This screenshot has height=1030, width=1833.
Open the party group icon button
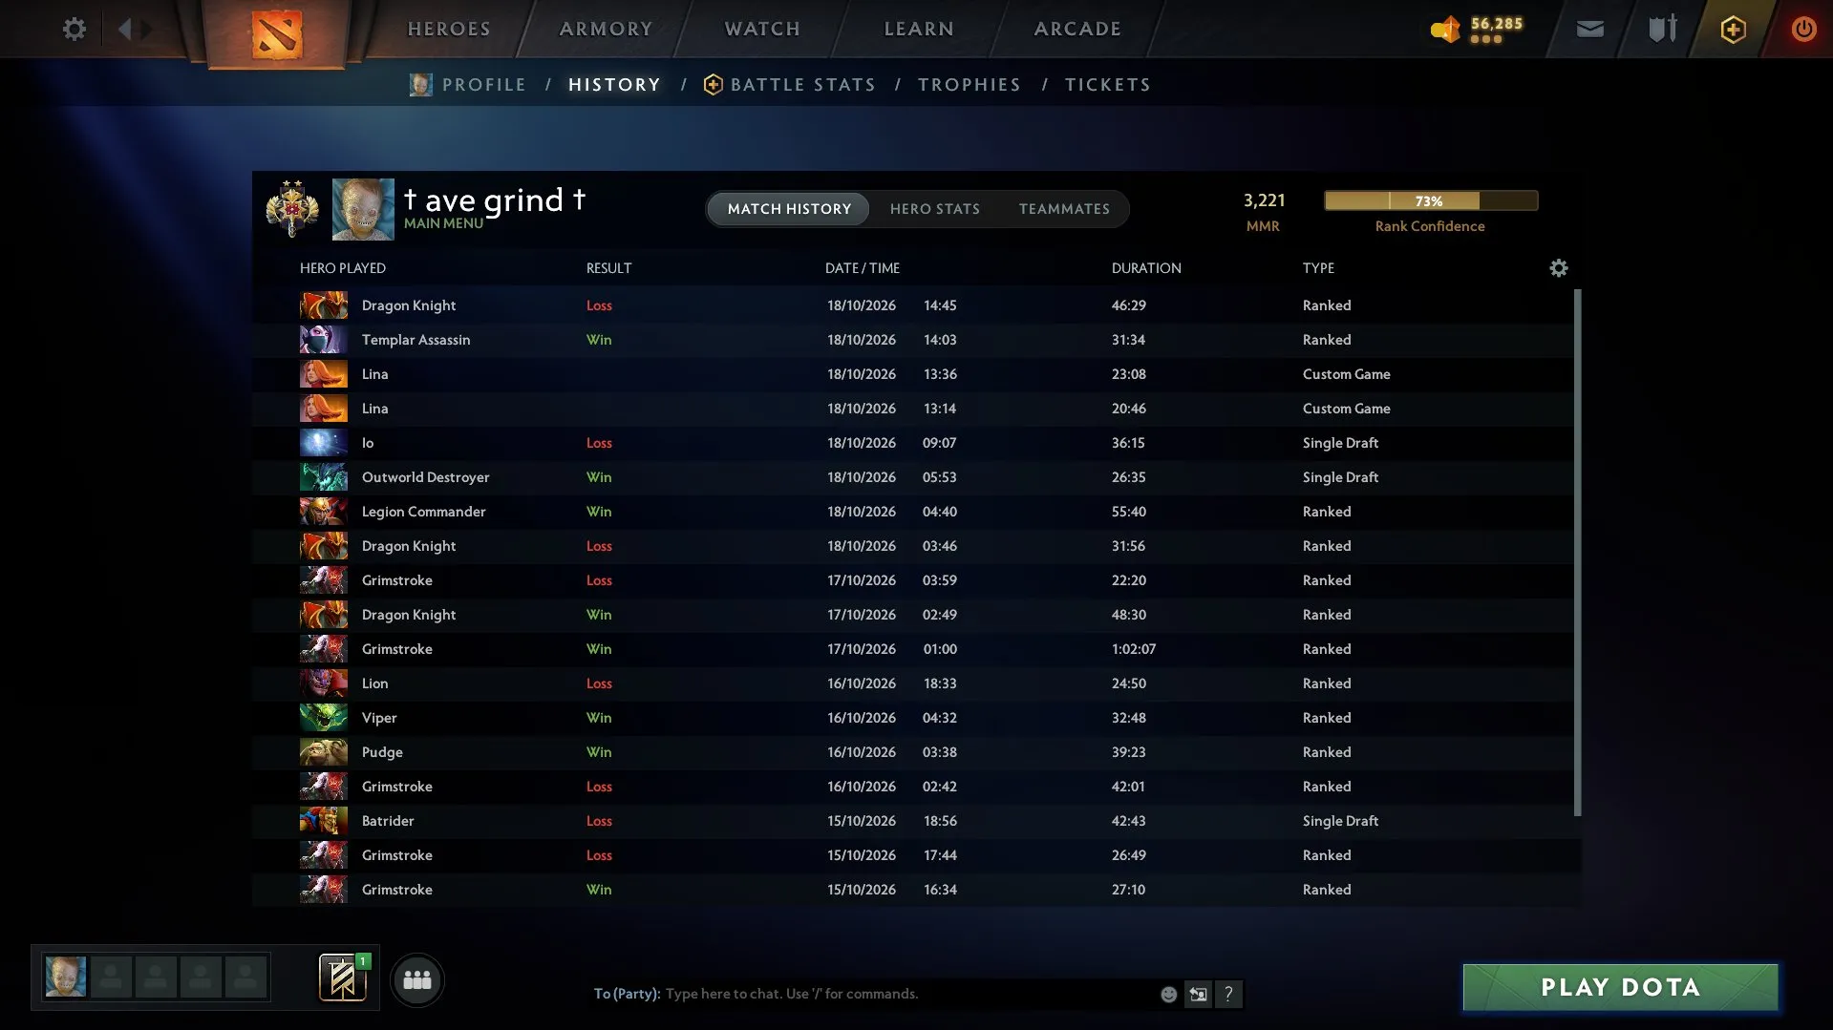417,979
